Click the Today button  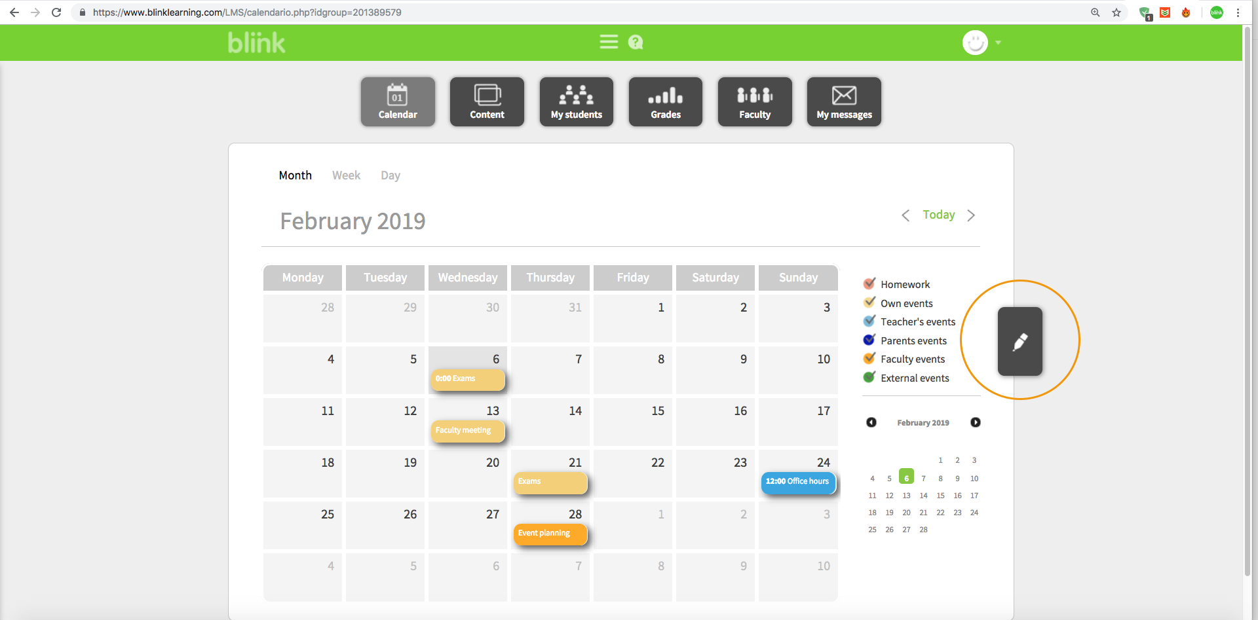[x=938, y=214]
